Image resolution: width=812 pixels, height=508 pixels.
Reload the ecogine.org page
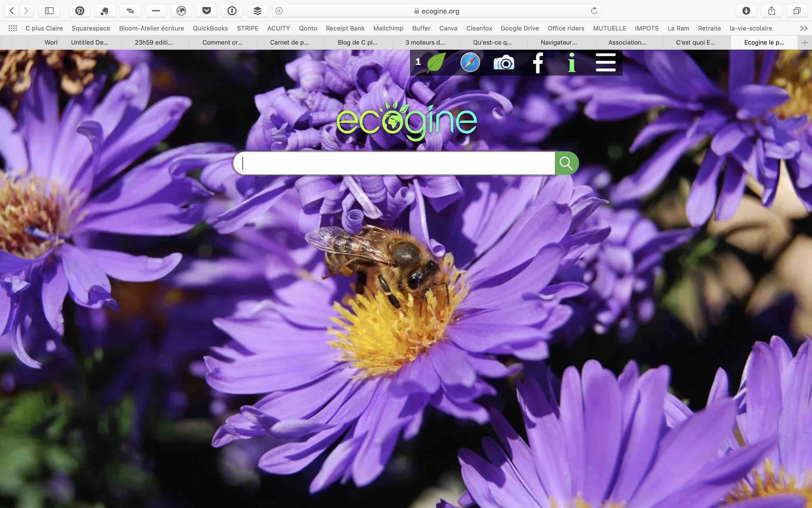(x=594, y=11)
